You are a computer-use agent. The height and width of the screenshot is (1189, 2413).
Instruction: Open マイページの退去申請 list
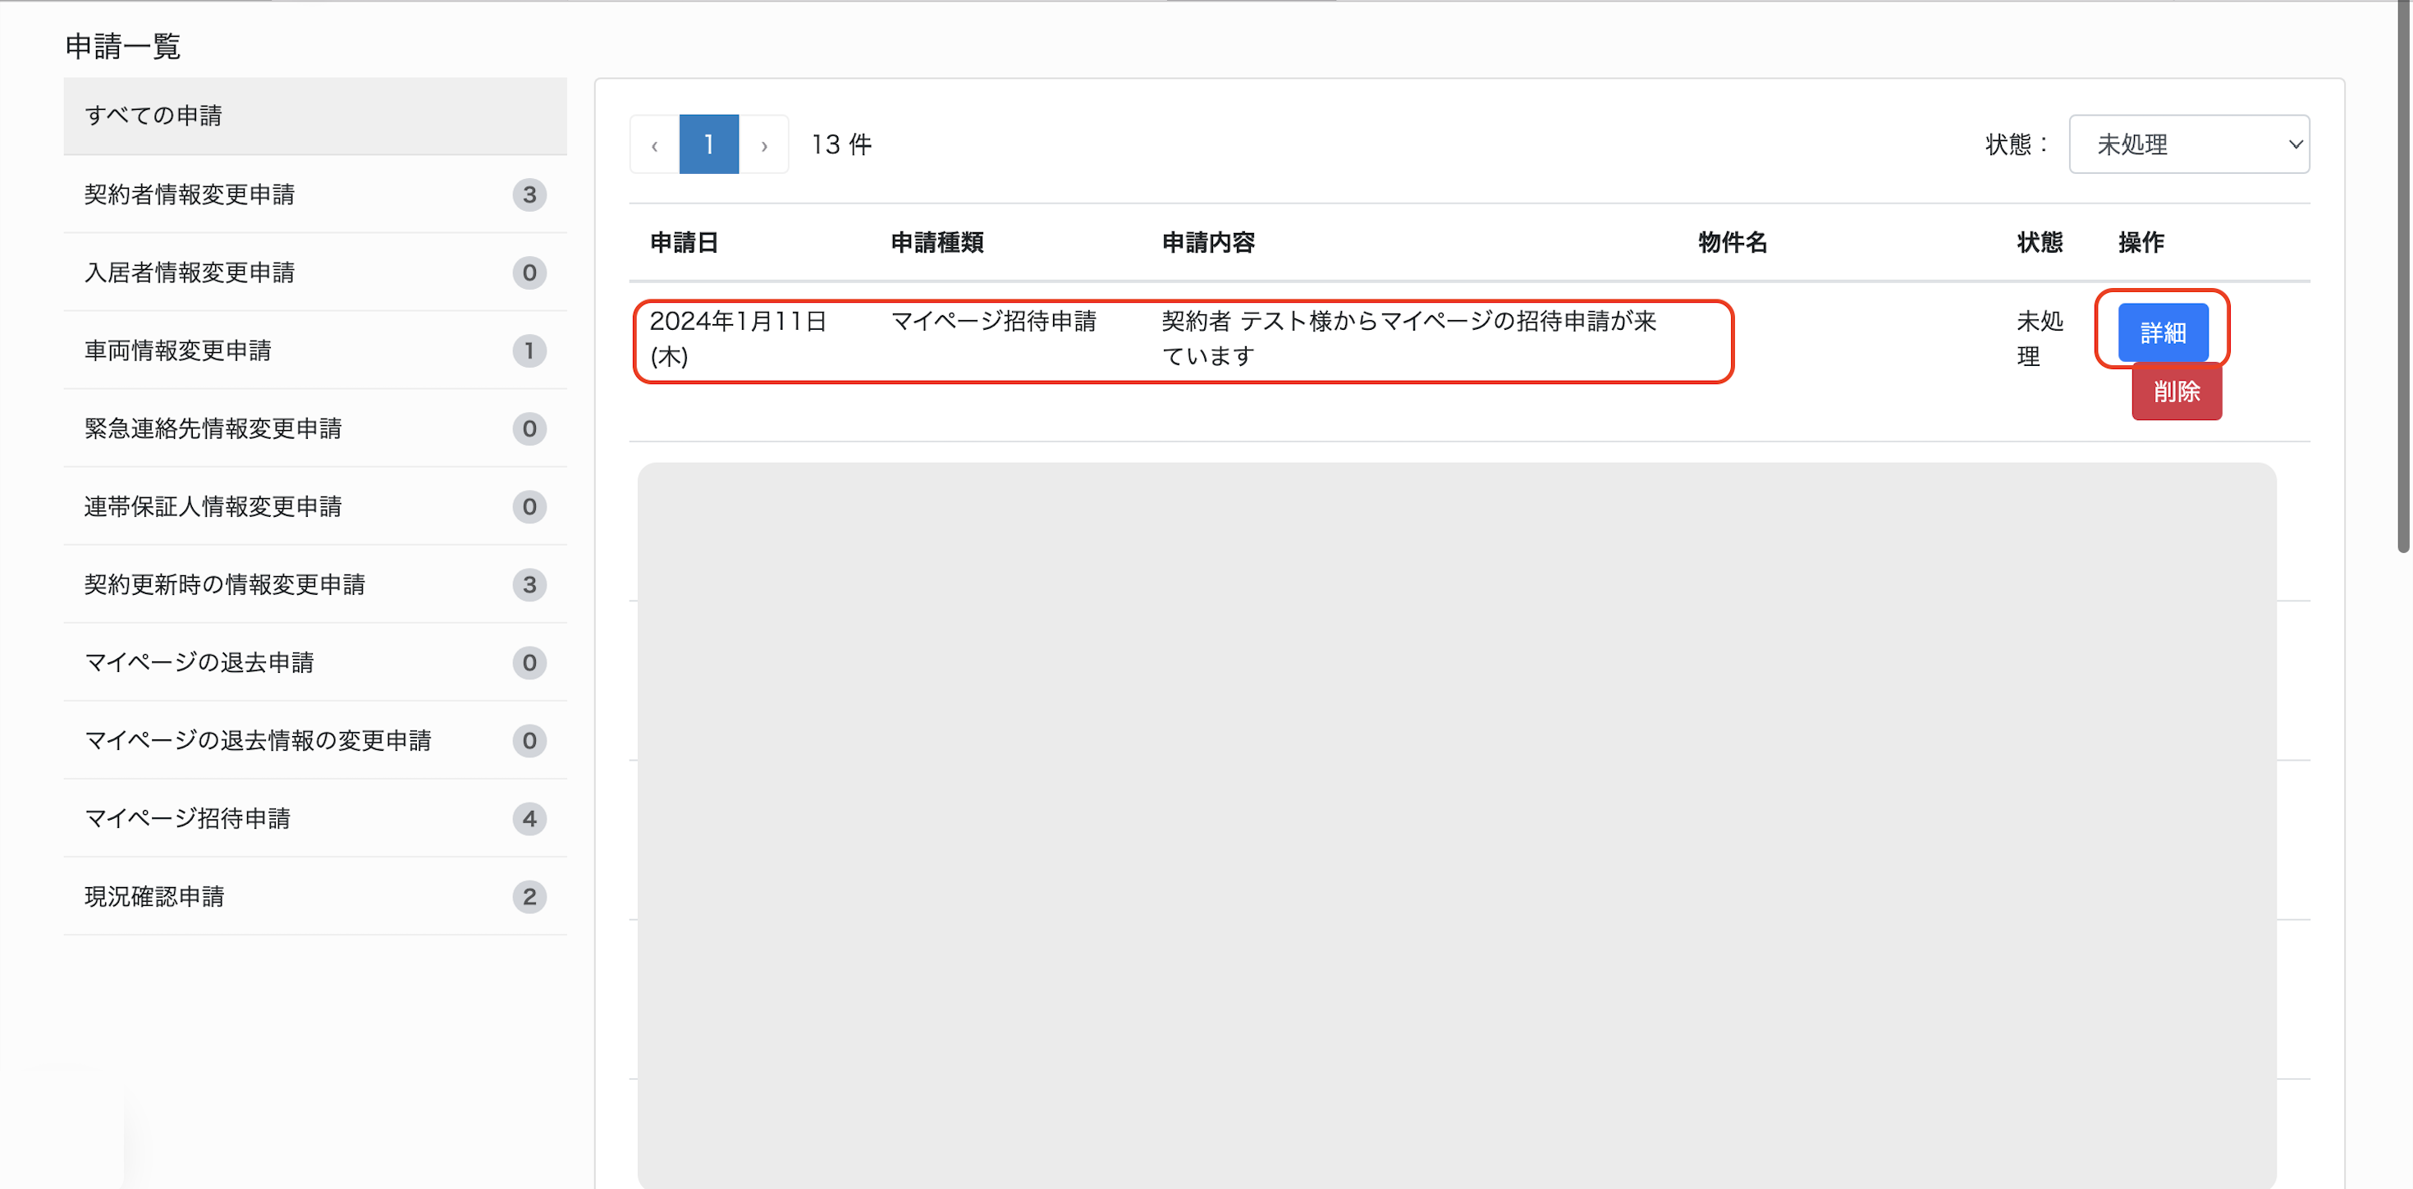314,662
